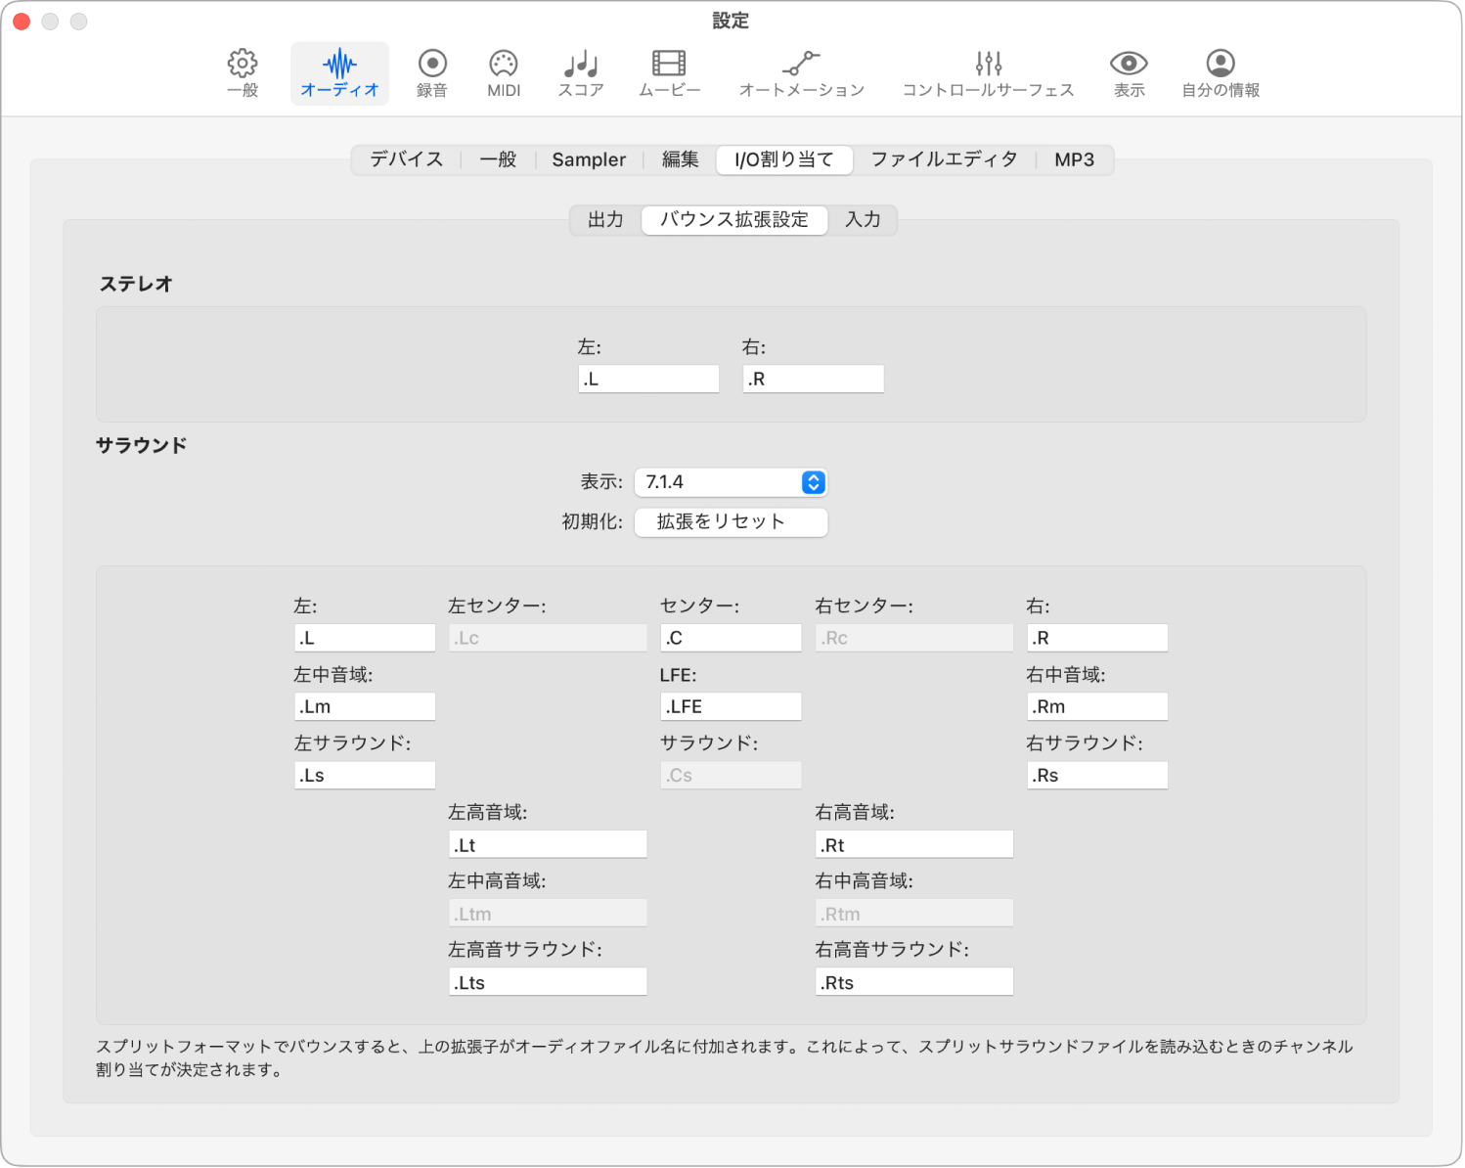
Task: Open the 自分の情報 settings pane
Action: pyautogui.click(x=1219, y=72)
